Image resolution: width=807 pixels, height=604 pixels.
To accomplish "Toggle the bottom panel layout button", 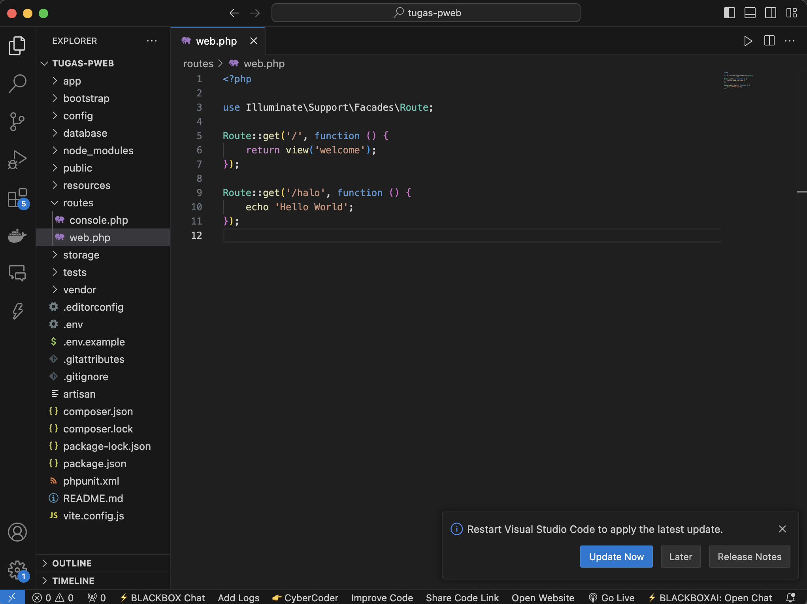I will pos(750,13).
